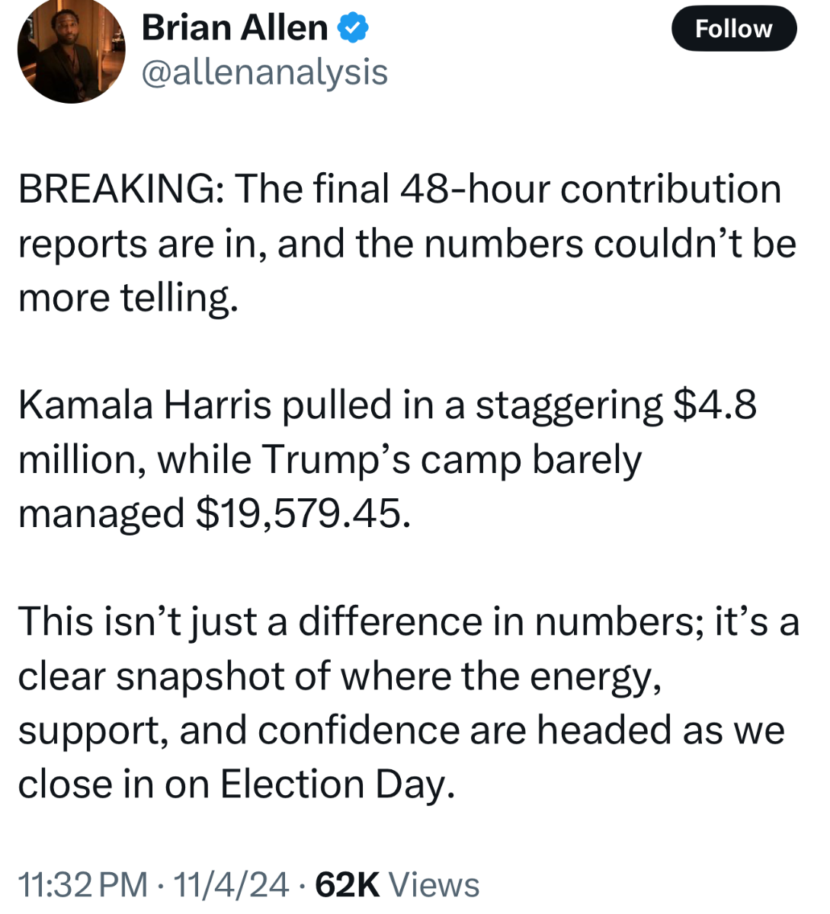Click on the name Kamala Harris

[x=145, y=404]
